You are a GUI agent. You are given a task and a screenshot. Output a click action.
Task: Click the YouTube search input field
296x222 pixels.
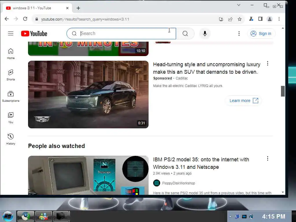(x=121, y=34)
